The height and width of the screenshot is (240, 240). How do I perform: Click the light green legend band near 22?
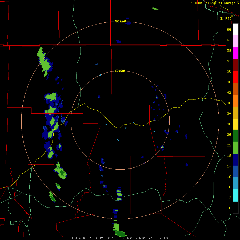(235, 148)
